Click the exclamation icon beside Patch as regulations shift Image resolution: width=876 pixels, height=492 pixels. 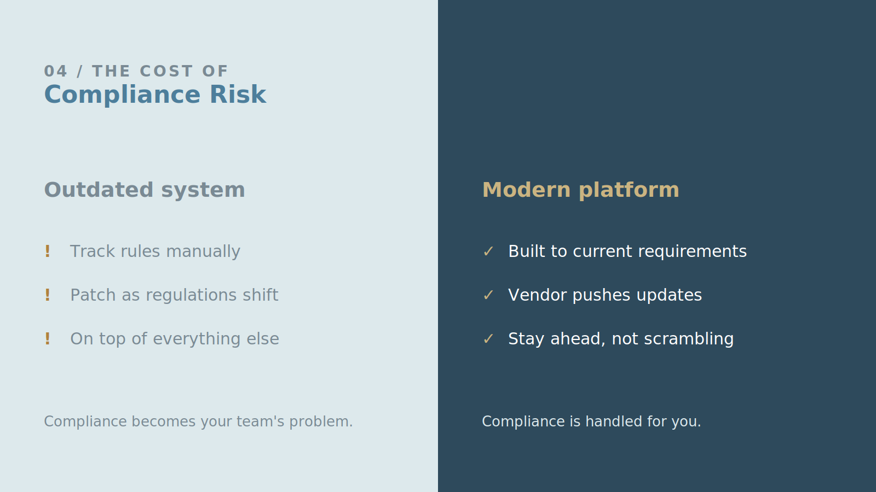click(48, 295)
